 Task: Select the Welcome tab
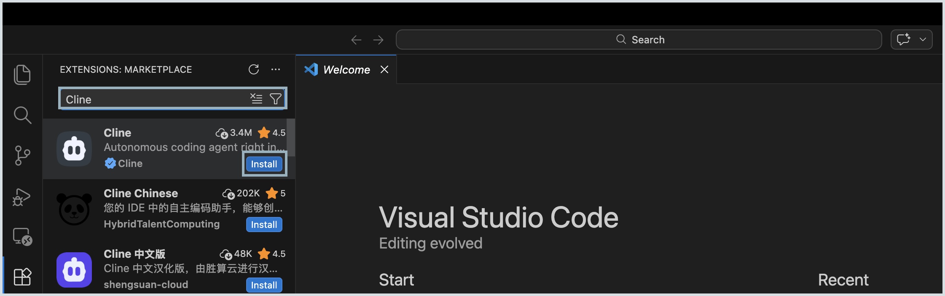346,70
